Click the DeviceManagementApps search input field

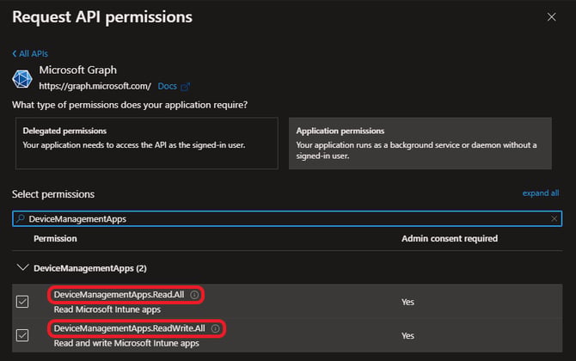[287, 219]
